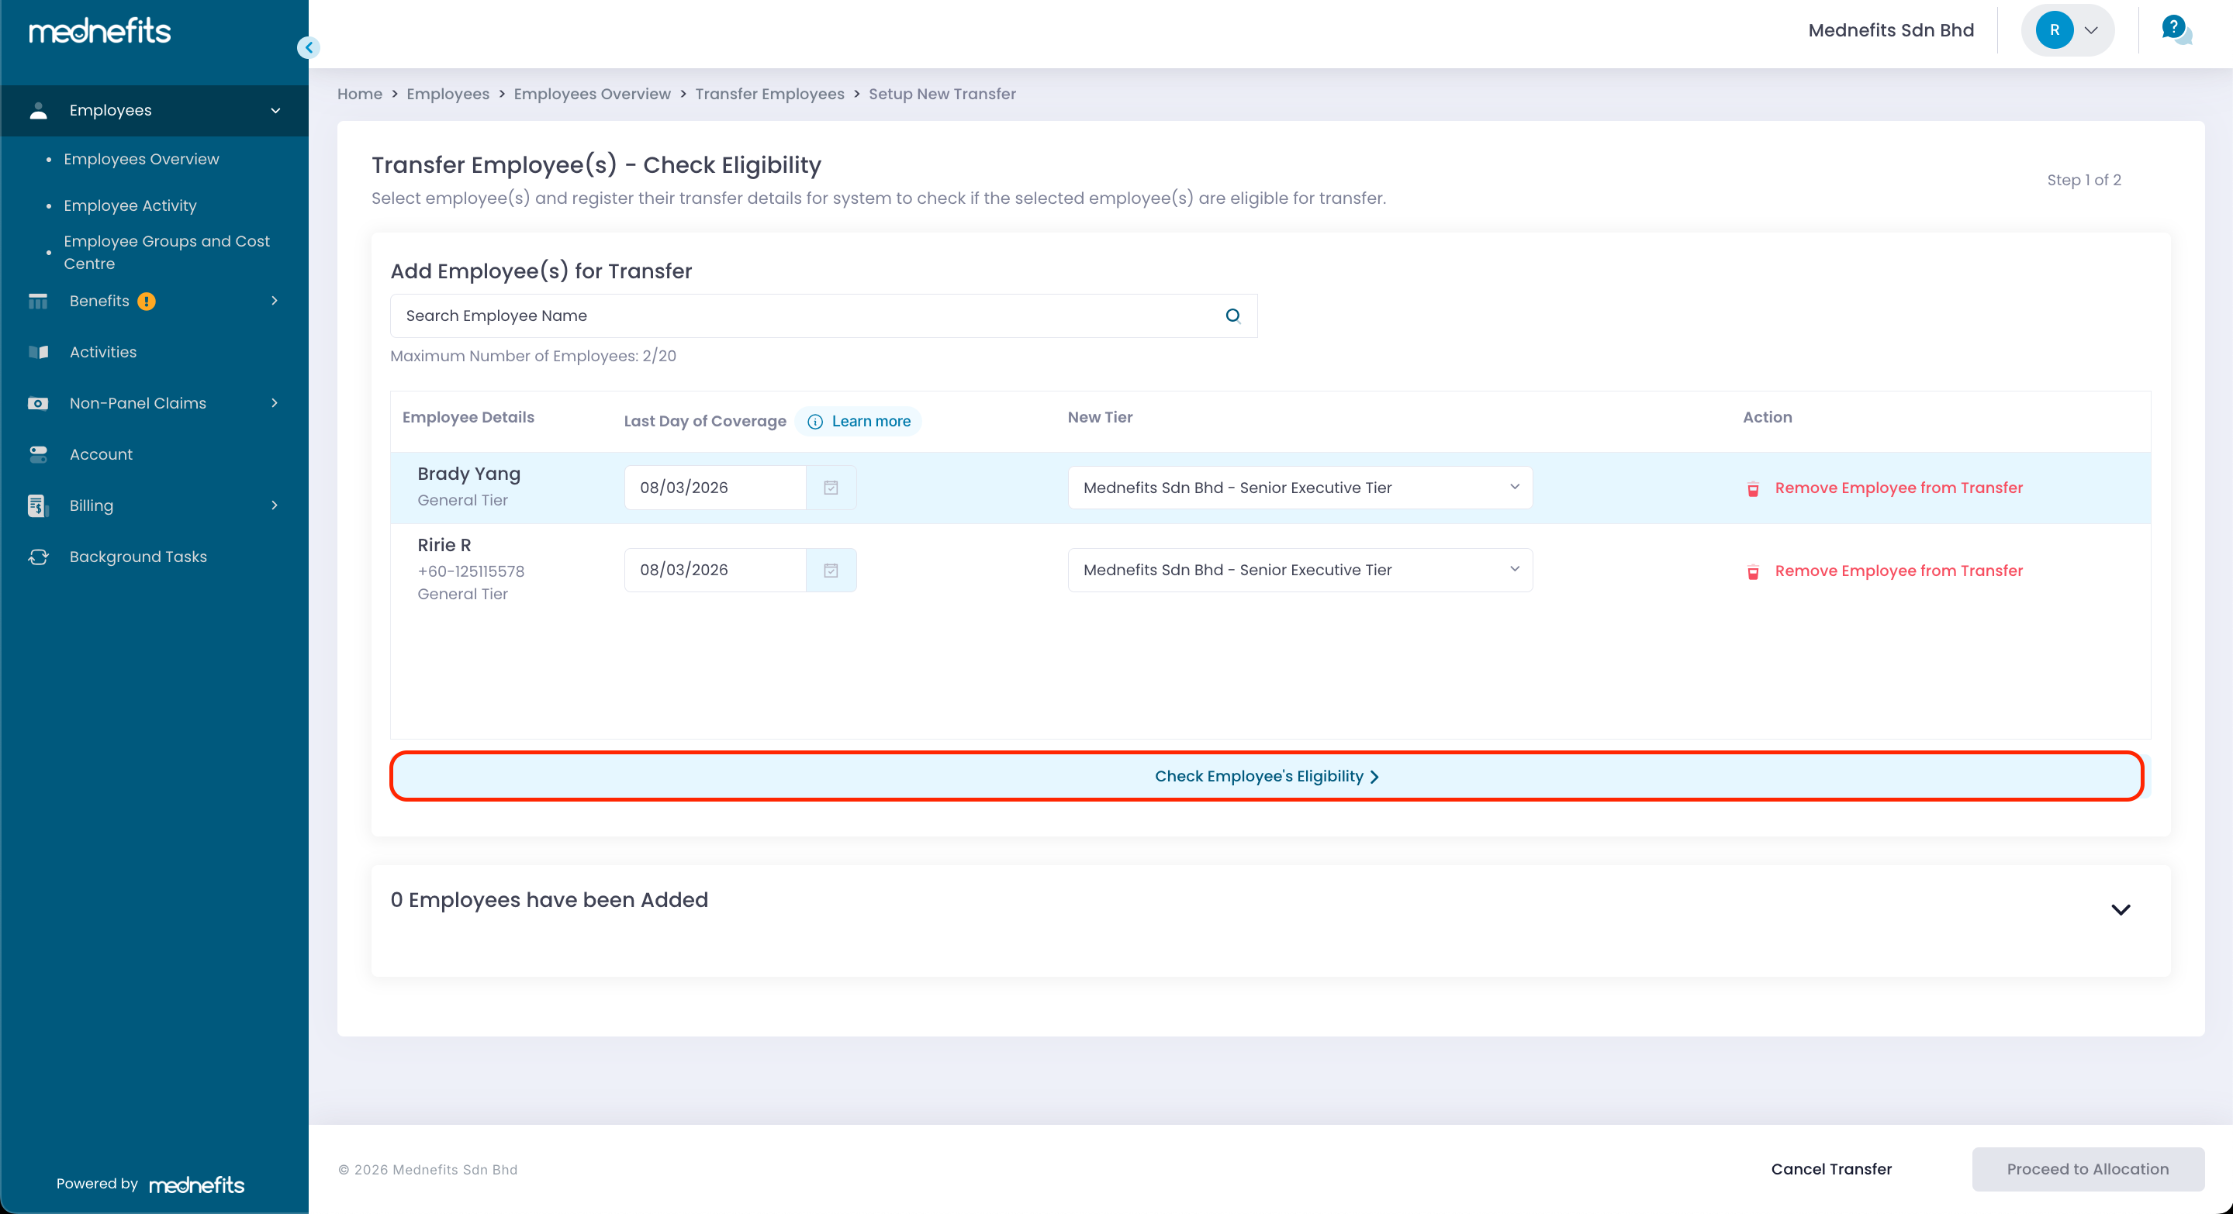This screenshot has height=1214, width=2233.
Task: Click Cancel Transfer button
Action: pos(1830,1169)
